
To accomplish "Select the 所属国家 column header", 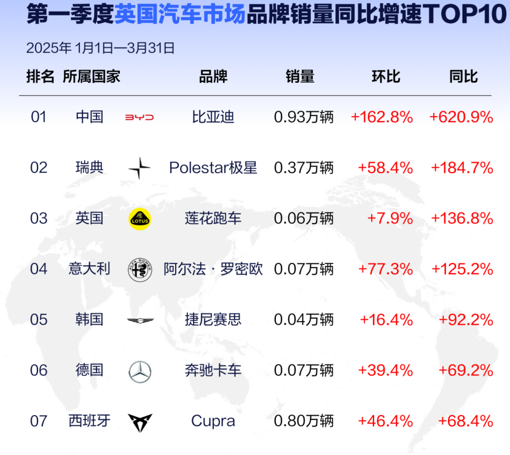I will [x=92, y=77].
